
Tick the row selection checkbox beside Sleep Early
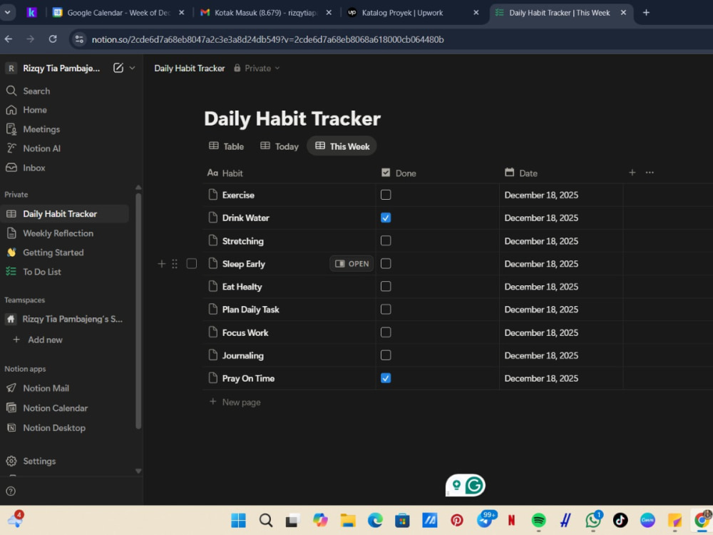(191, 264)
